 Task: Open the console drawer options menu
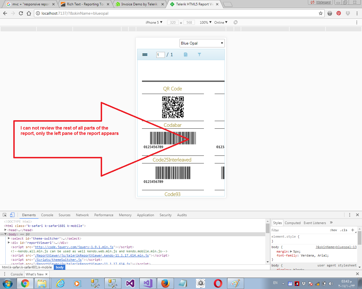(x=5, y=274)
